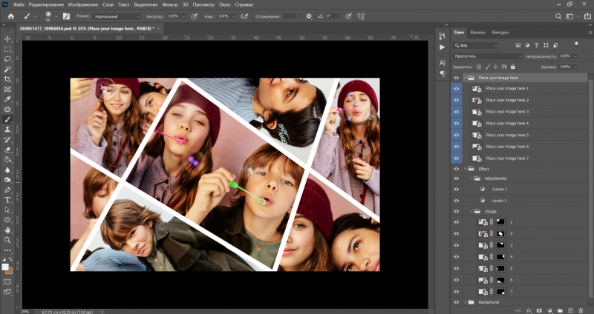Click the delete layer trash icon
This screenshot has width=594, height=314.
coord(581,310)
